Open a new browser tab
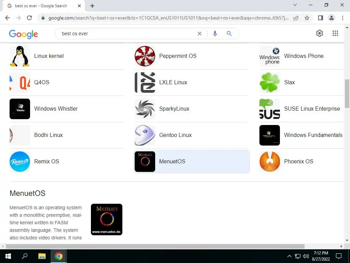Screen dimensions: 350x263 pos(92,6)
